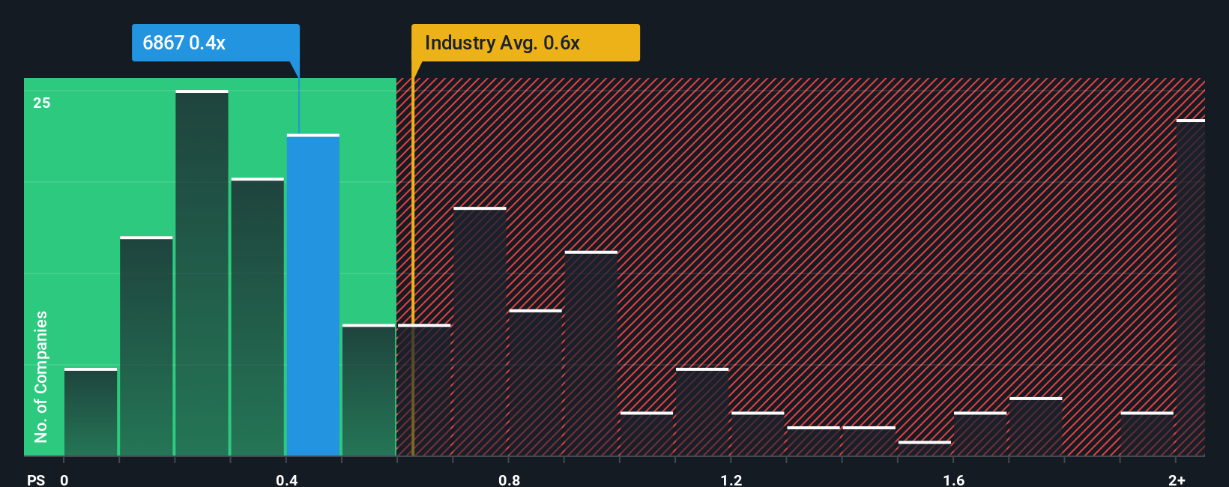Screen dimensions: 1229x487
Task: Click the No. of Companies axis title
Action: [x=41, y=376]
